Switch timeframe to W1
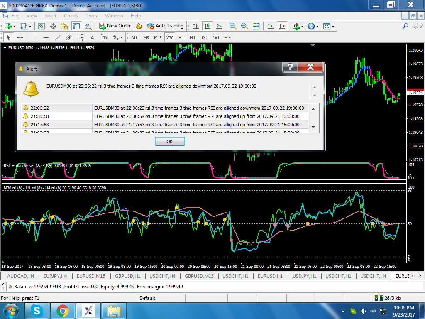Screen dimensions: 425x319 coord(216,38)
